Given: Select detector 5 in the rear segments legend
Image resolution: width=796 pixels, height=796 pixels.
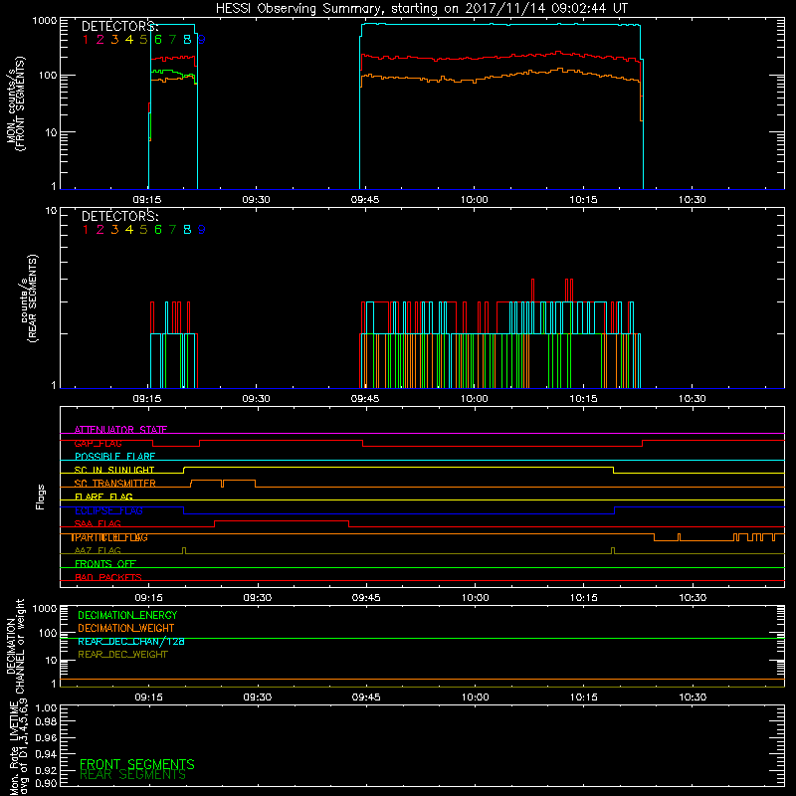Looking at the screenshot, I should 143,230.
